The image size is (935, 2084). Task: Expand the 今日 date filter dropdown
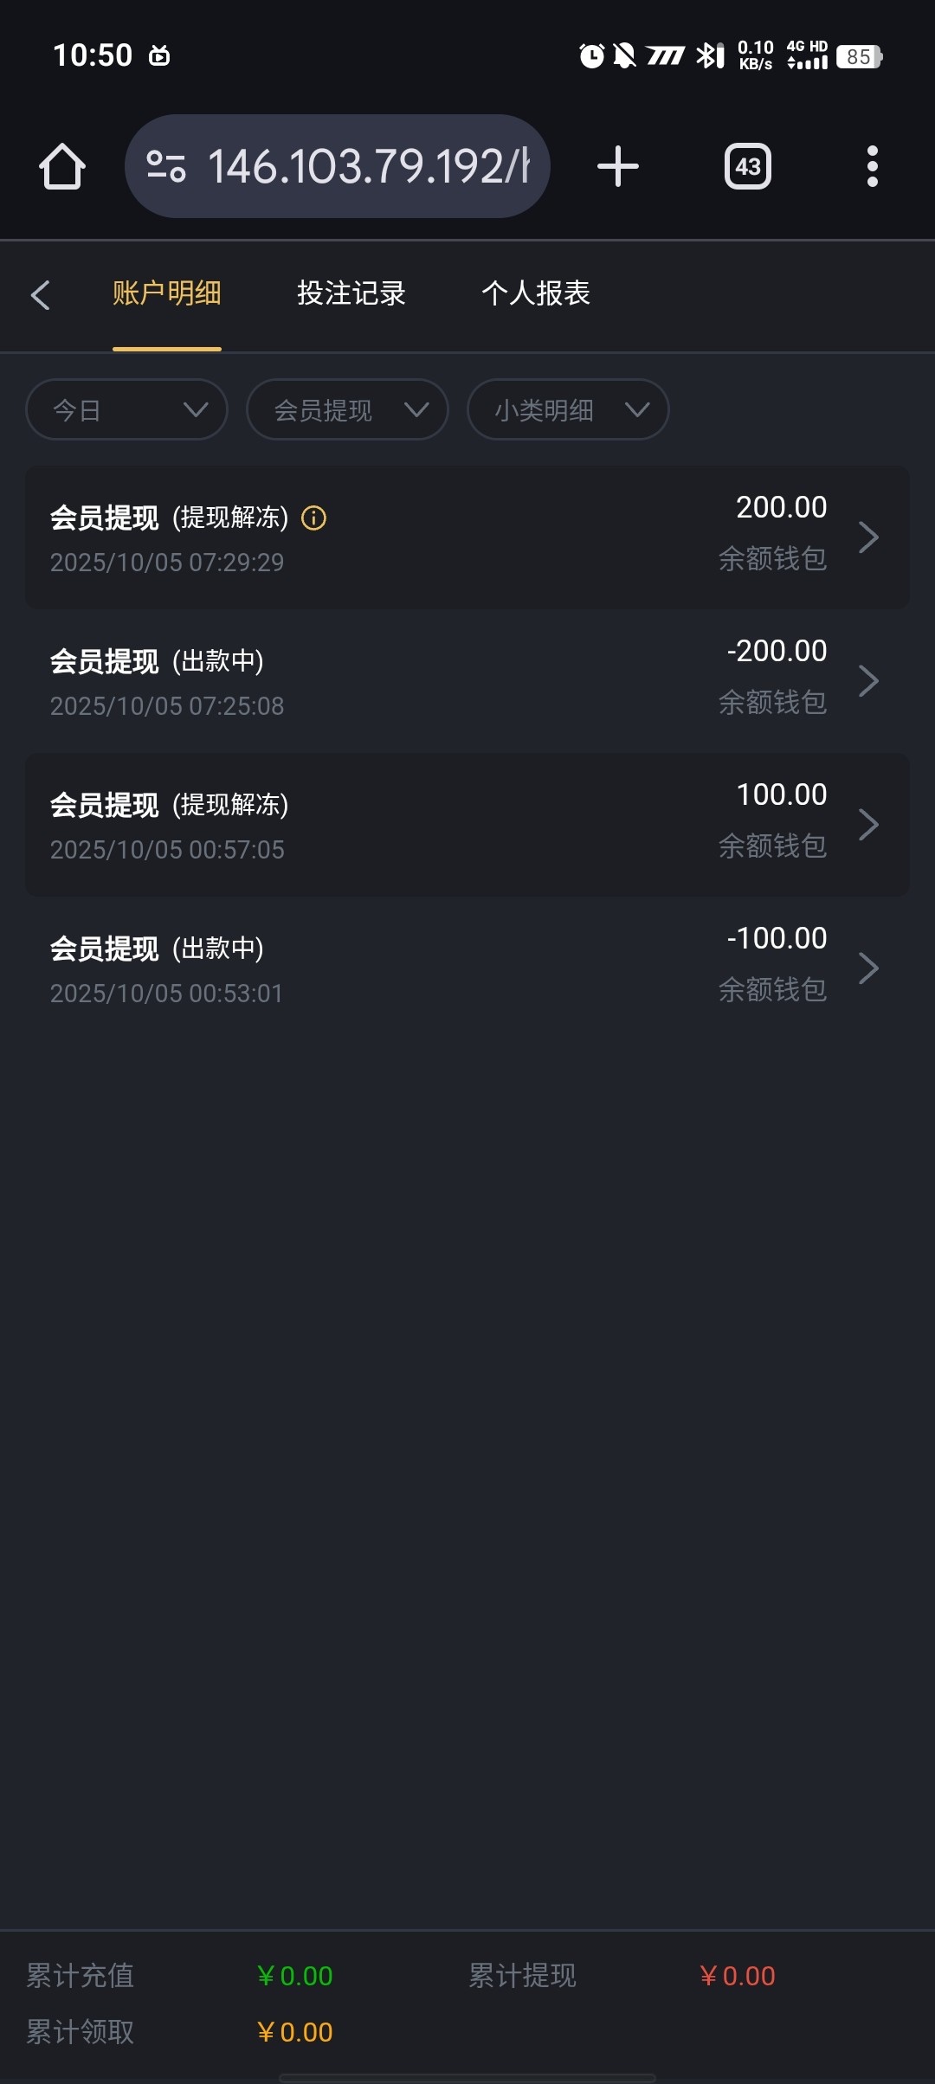(x=127, y=409)
